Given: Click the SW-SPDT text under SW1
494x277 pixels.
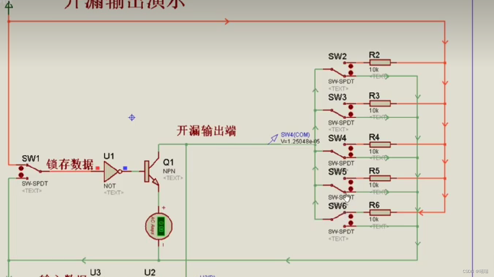Looking at the screenshot, I should pos(35,184).
